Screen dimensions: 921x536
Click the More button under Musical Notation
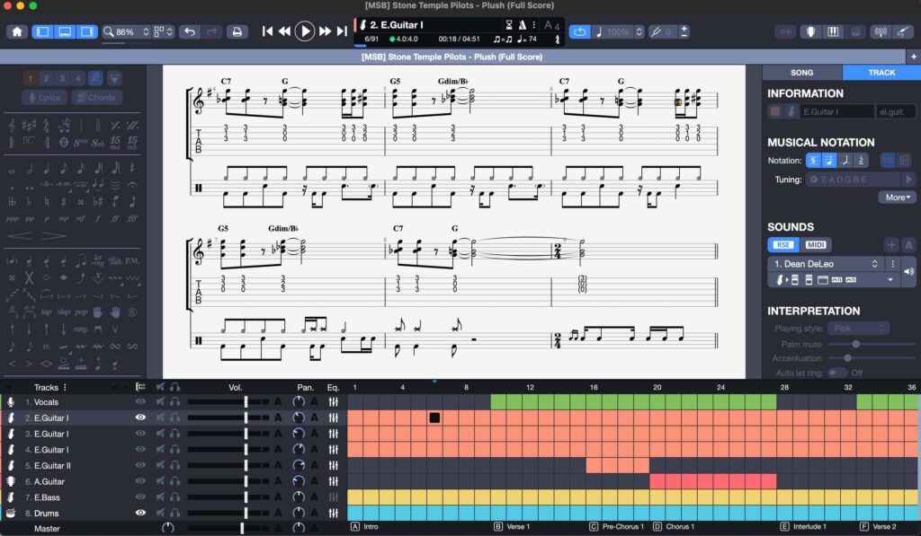(896, 197)
